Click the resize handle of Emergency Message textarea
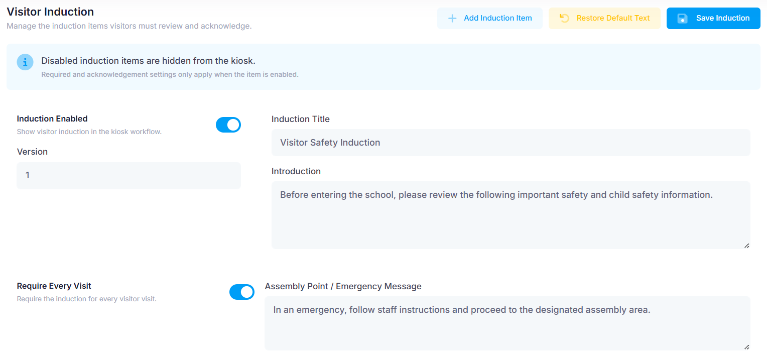The width and height of the screenshot is (767, 357). pyautogui.click(x=746, y=346)
